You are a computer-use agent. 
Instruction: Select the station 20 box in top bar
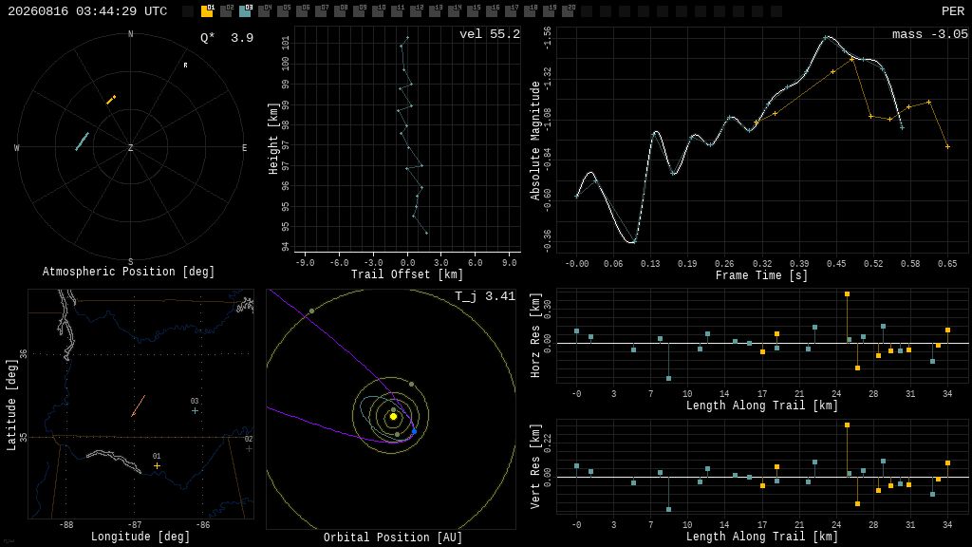[568, 11]
